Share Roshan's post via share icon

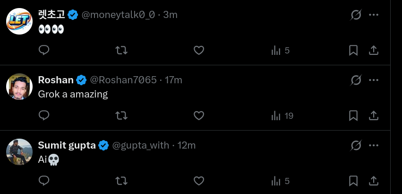click(x=374, y=115)
